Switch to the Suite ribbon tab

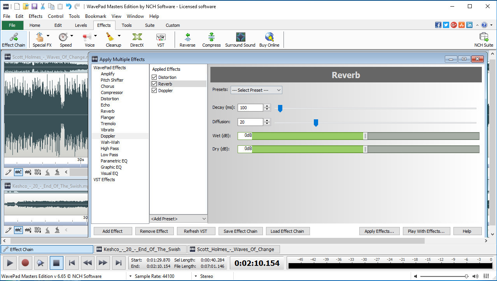150,25
